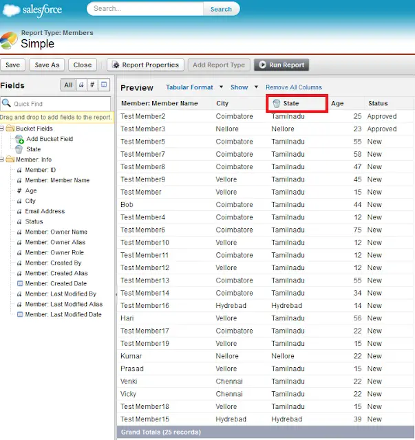Select the Status field in Fields tree

click(x=34, y=221)
